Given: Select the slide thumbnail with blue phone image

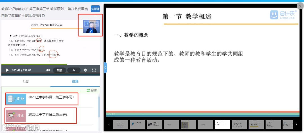Looking at the screenshot, I should click(x=137, y=125).
